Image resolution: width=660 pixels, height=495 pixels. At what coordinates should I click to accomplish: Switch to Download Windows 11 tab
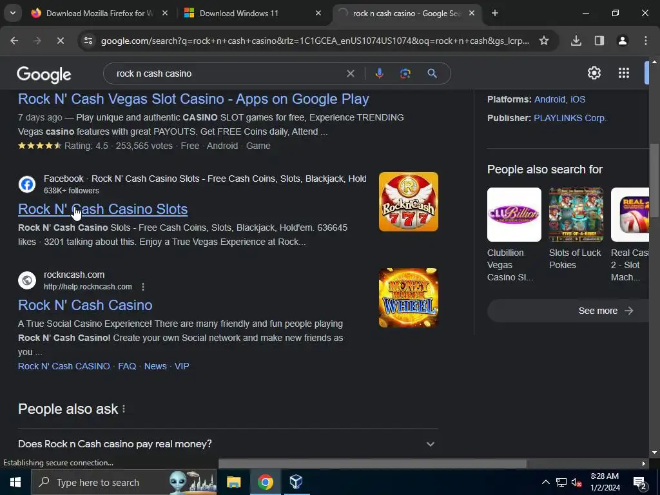(x=253, y=13)
